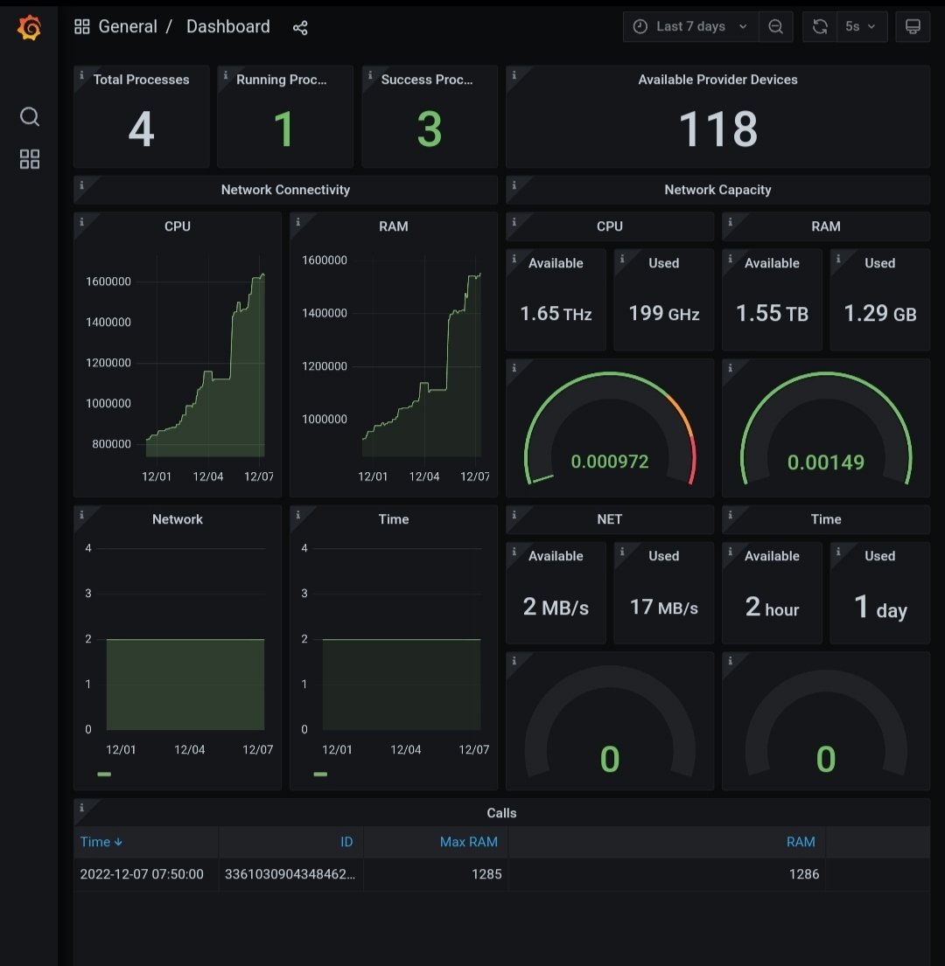Open Network Connectivity panel title menu
This screenshot has height=966, width=945.
click(x=285, y=190)
